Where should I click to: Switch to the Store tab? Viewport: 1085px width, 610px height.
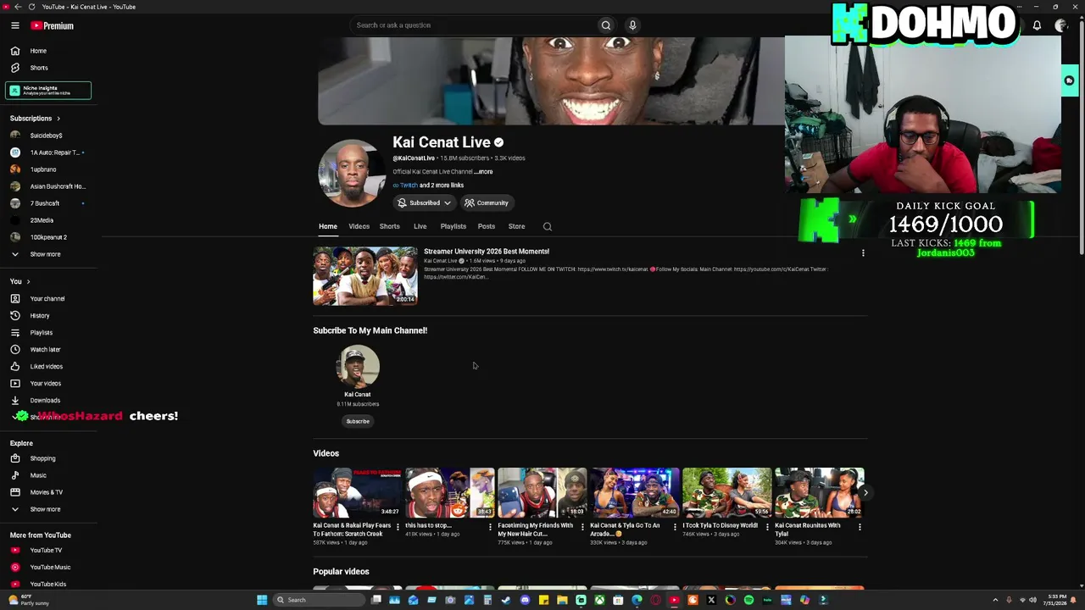click(x=516, y=227)
